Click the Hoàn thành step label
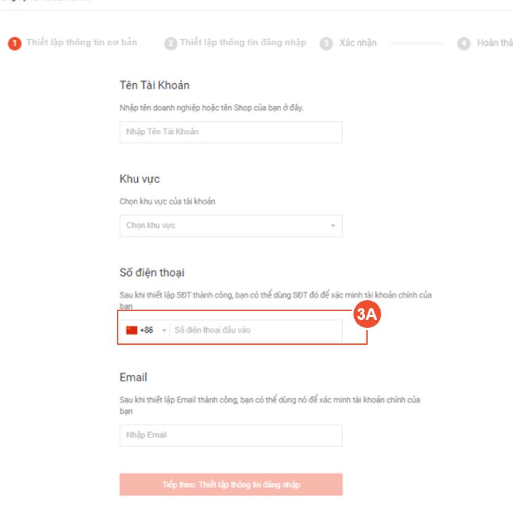The width and height of the screenshot is (513, 526). click(x=495, y=43)
